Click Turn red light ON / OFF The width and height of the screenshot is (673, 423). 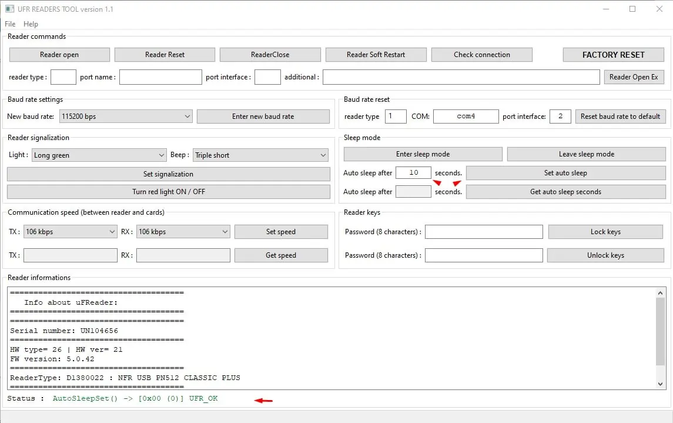click(168, 192)
